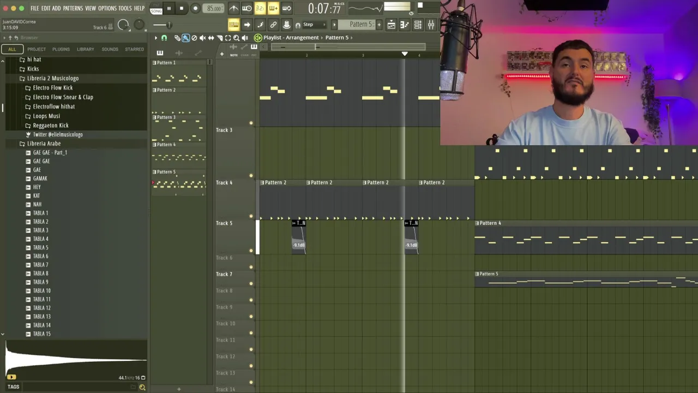Toggle loop recording icon
Screen dimensions: 698x393
tap(286, 8)
